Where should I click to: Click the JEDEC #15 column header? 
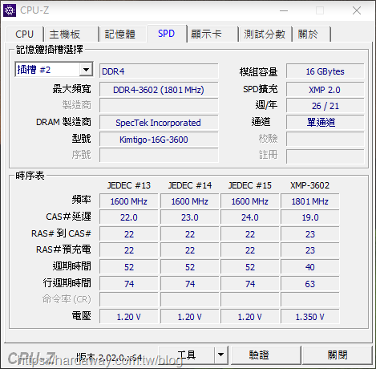coord(249,185)
